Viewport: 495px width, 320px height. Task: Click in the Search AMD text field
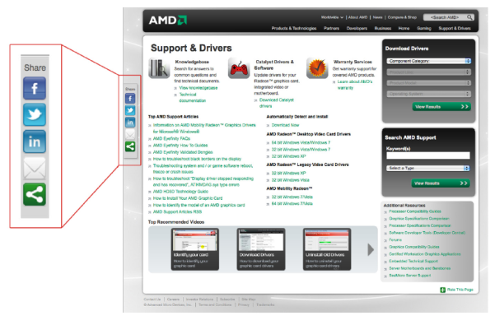445,17
